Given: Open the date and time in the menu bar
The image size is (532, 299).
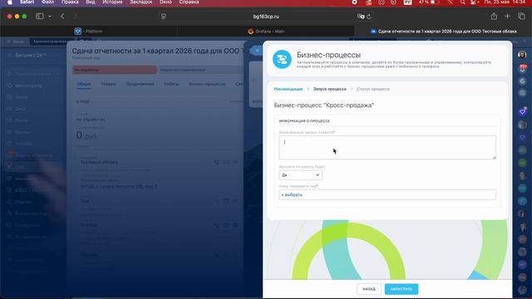Looking at the screenshot, I should point(505,2).
